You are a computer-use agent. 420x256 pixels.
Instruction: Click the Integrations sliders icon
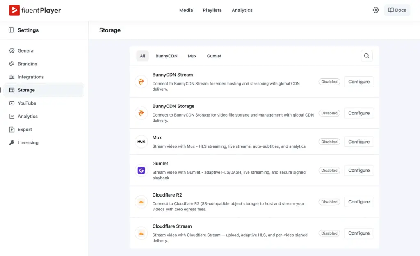tap(12, 77)
